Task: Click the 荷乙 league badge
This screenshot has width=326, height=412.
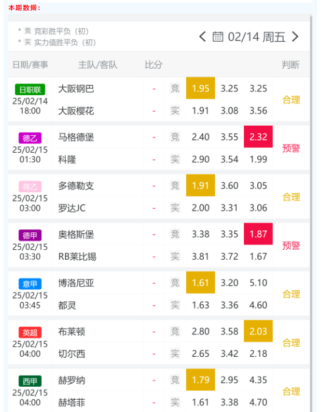Action: 30,186
